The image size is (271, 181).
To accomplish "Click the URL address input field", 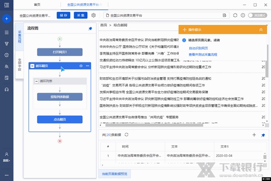I will [x=166, y=15].
